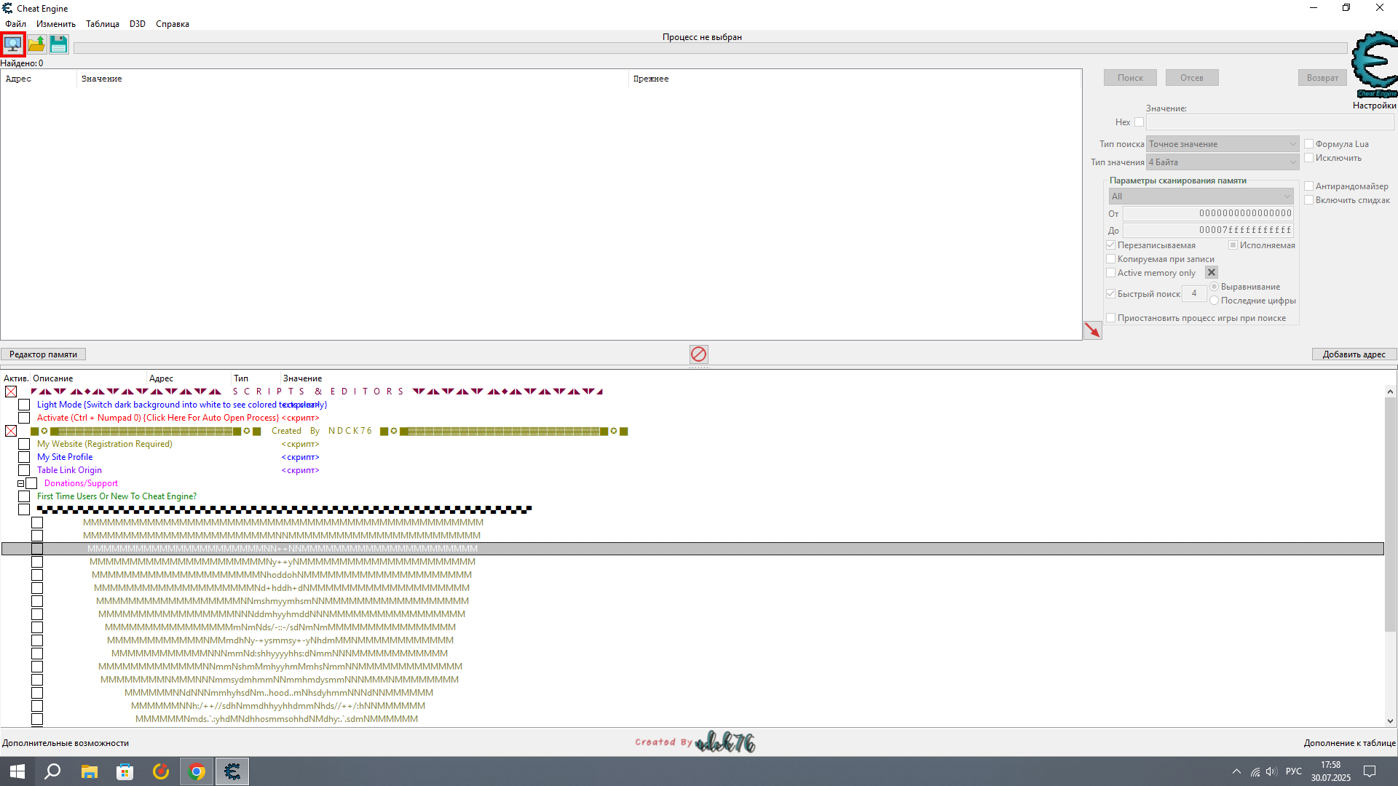Viewport: 1398px width, 786px height.
Task: Select Последние цифры radio button
Action: pyautogui.click(x=1214, y=301)
